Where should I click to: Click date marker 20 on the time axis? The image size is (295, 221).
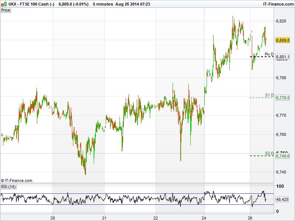click(x=53, y=217)
